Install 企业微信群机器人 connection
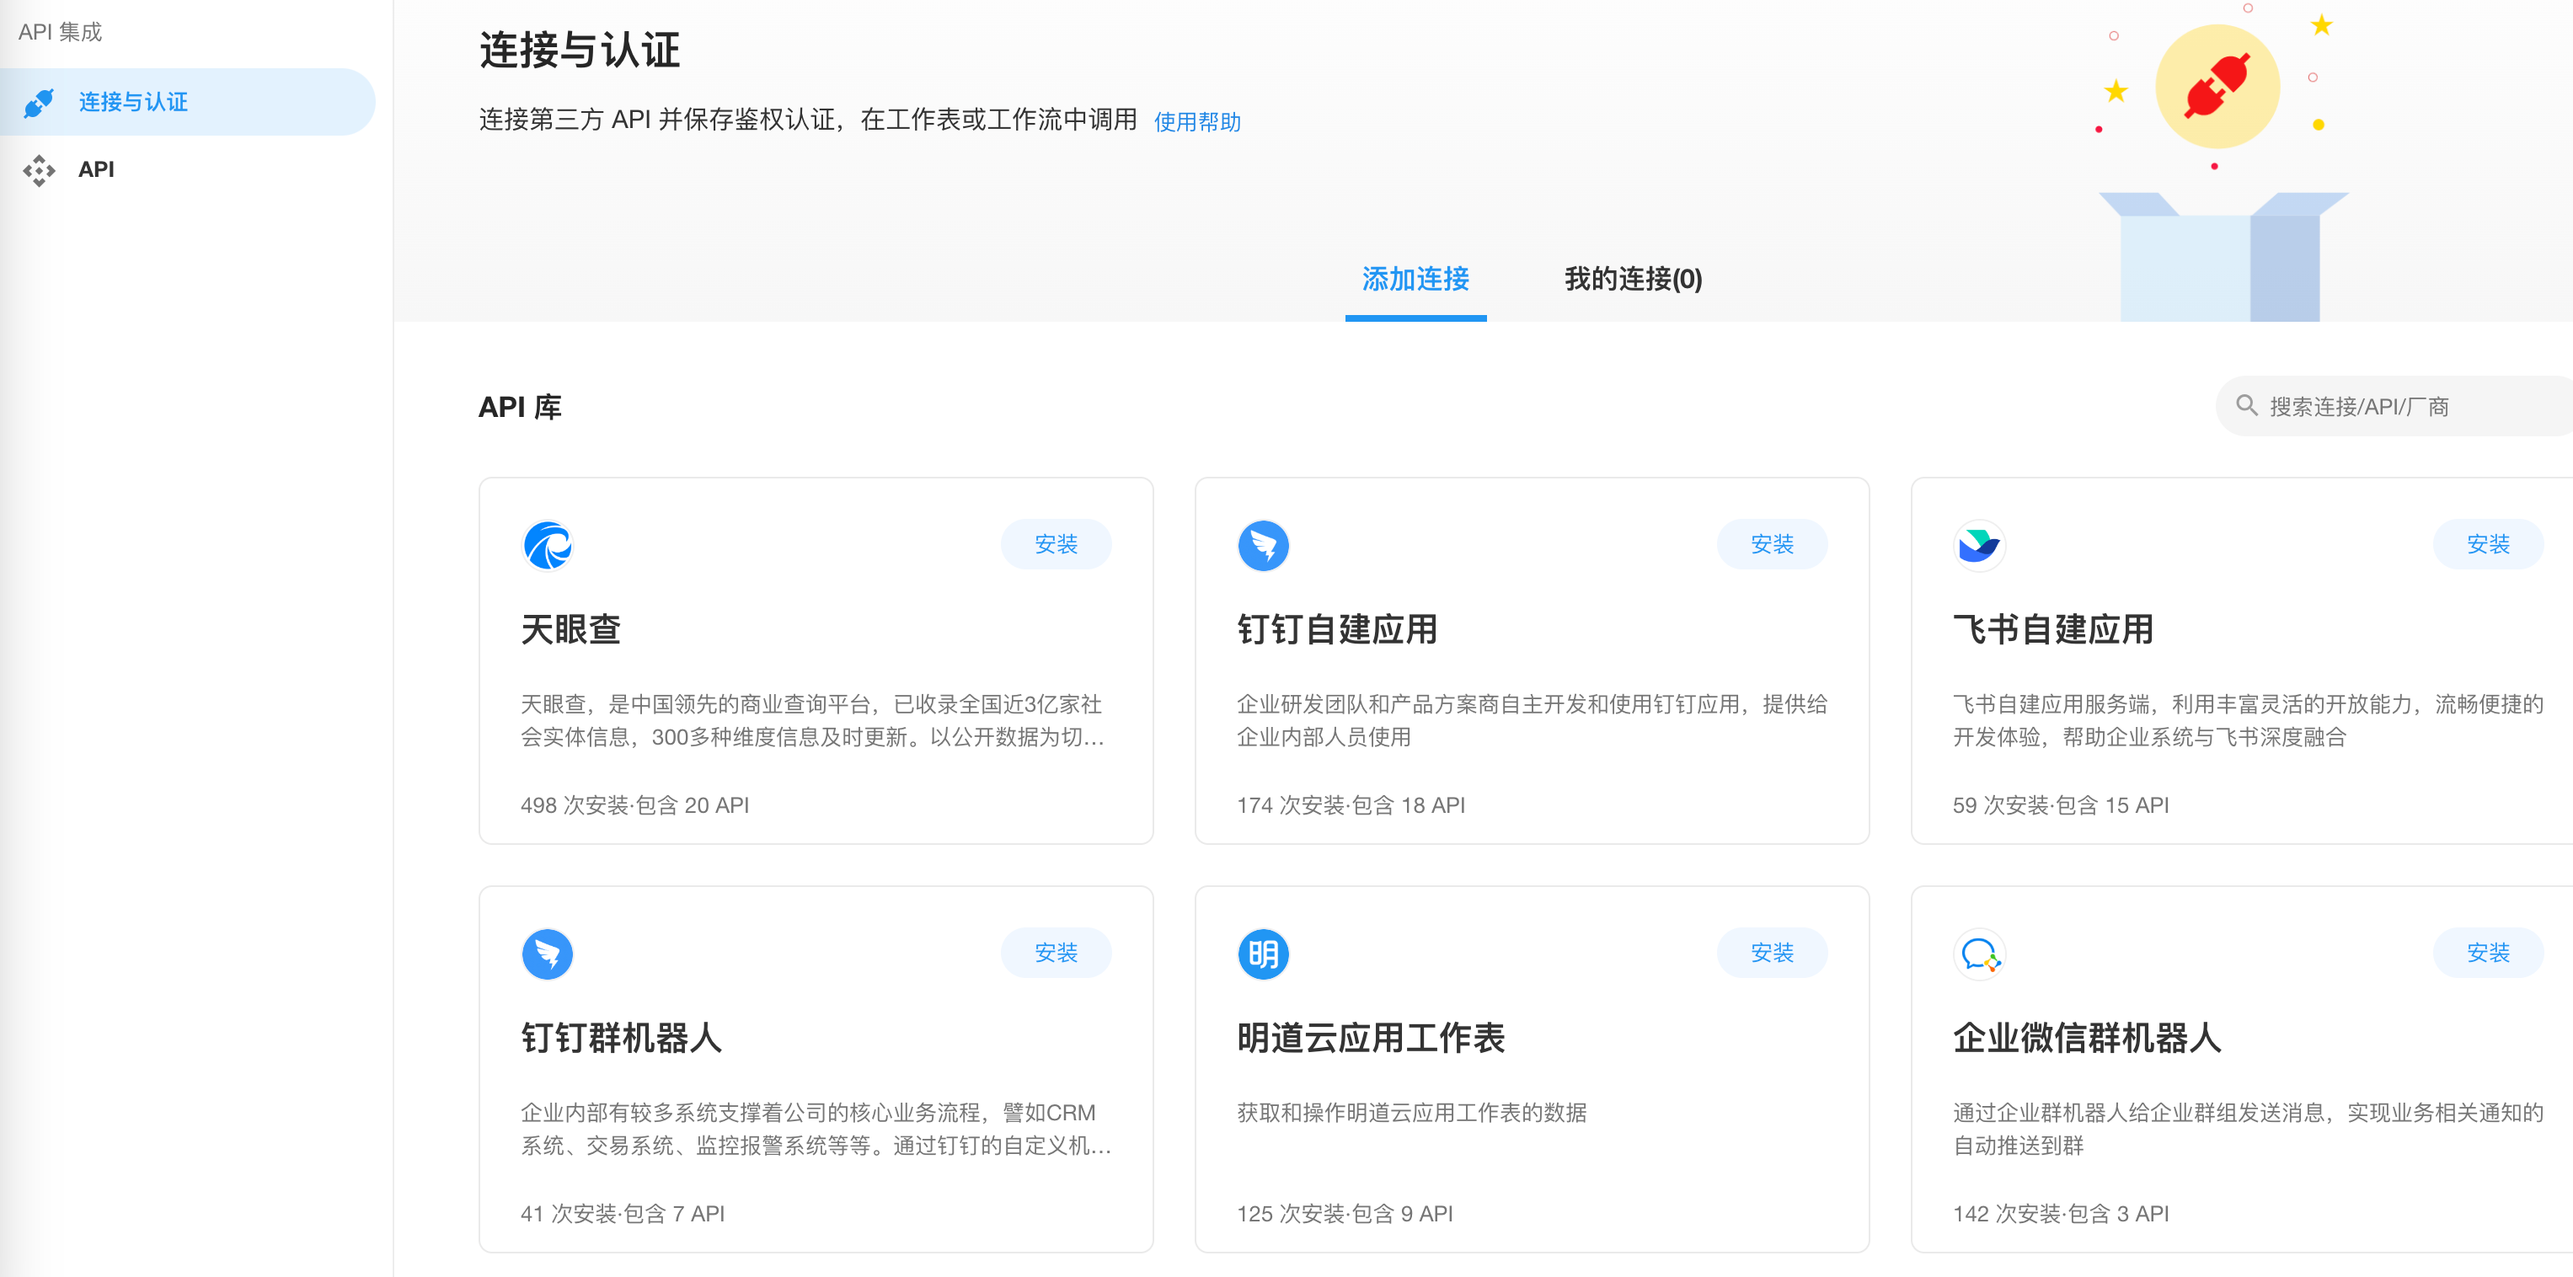2573x1277 pixels. [2487, 953]
